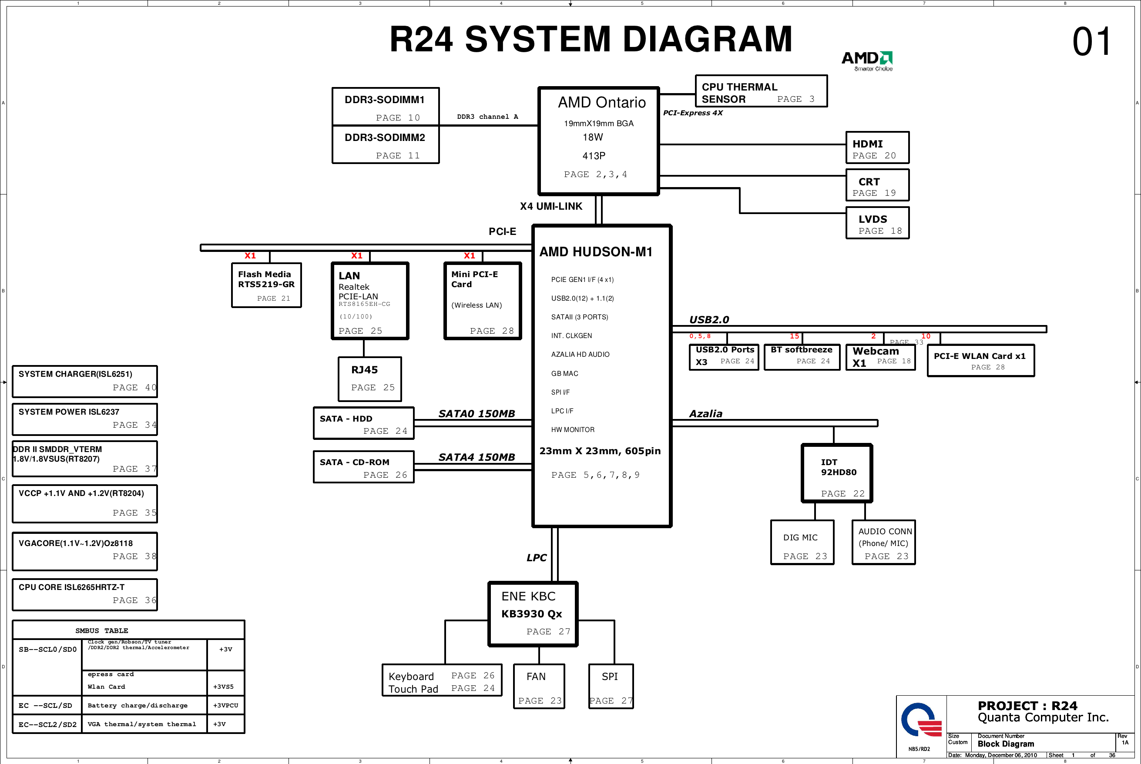Click the R24 SYSTEM DIAGRAM title

pyautogui.click(x=591, y=39)
